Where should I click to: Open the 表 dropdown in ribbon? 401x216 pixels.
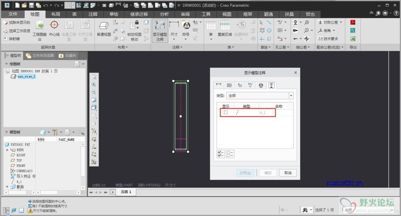[211, 39]
